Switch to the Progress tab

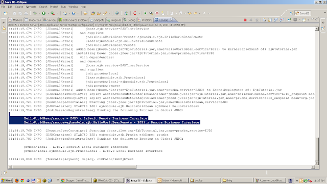click(114, 20)
